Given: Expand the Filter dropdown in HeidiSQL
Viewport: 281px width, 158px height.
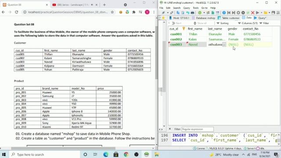Looking at the screenshot, I should (x=264, y=23).
